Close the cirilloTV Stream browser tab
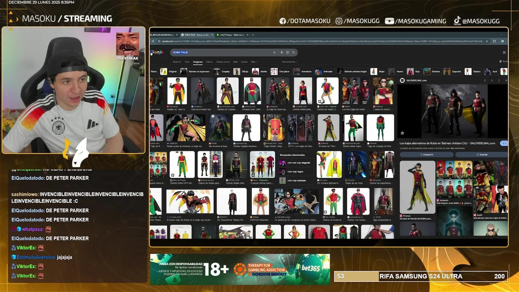This screenshot has width=519, height=292. point(248,35)
